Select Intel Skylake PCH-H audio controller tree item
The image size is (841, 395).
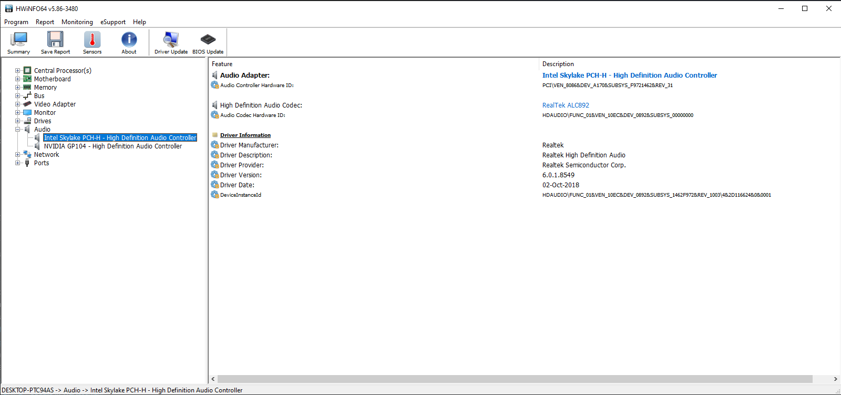pyautogui.click(x=120, y=137)
